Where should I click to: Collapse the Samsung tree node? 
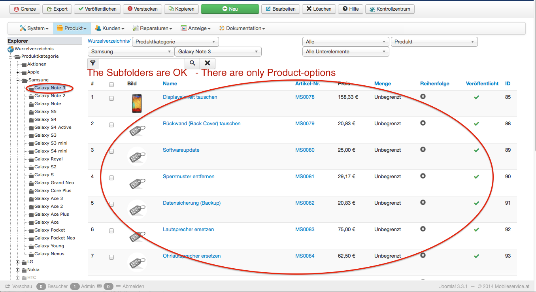17,80
